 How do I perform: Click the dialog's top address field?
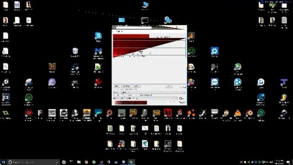[x=134, y=27]
